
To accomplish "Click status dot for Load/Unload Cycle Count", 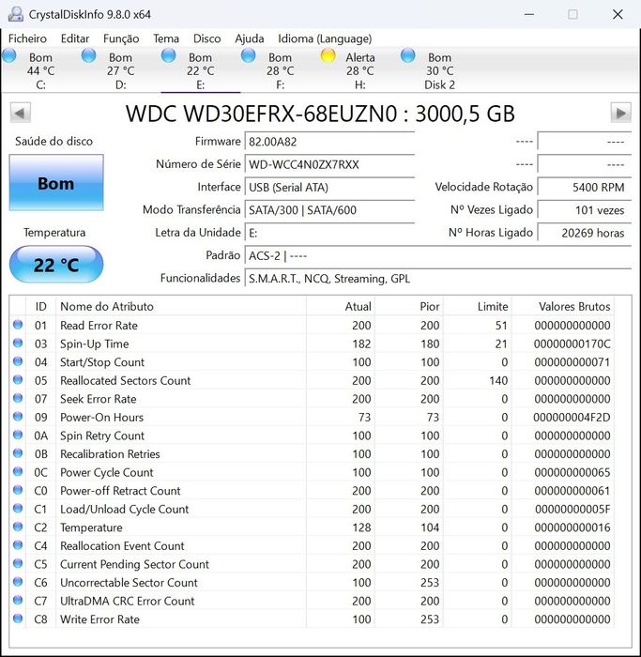I will (18, 509).
